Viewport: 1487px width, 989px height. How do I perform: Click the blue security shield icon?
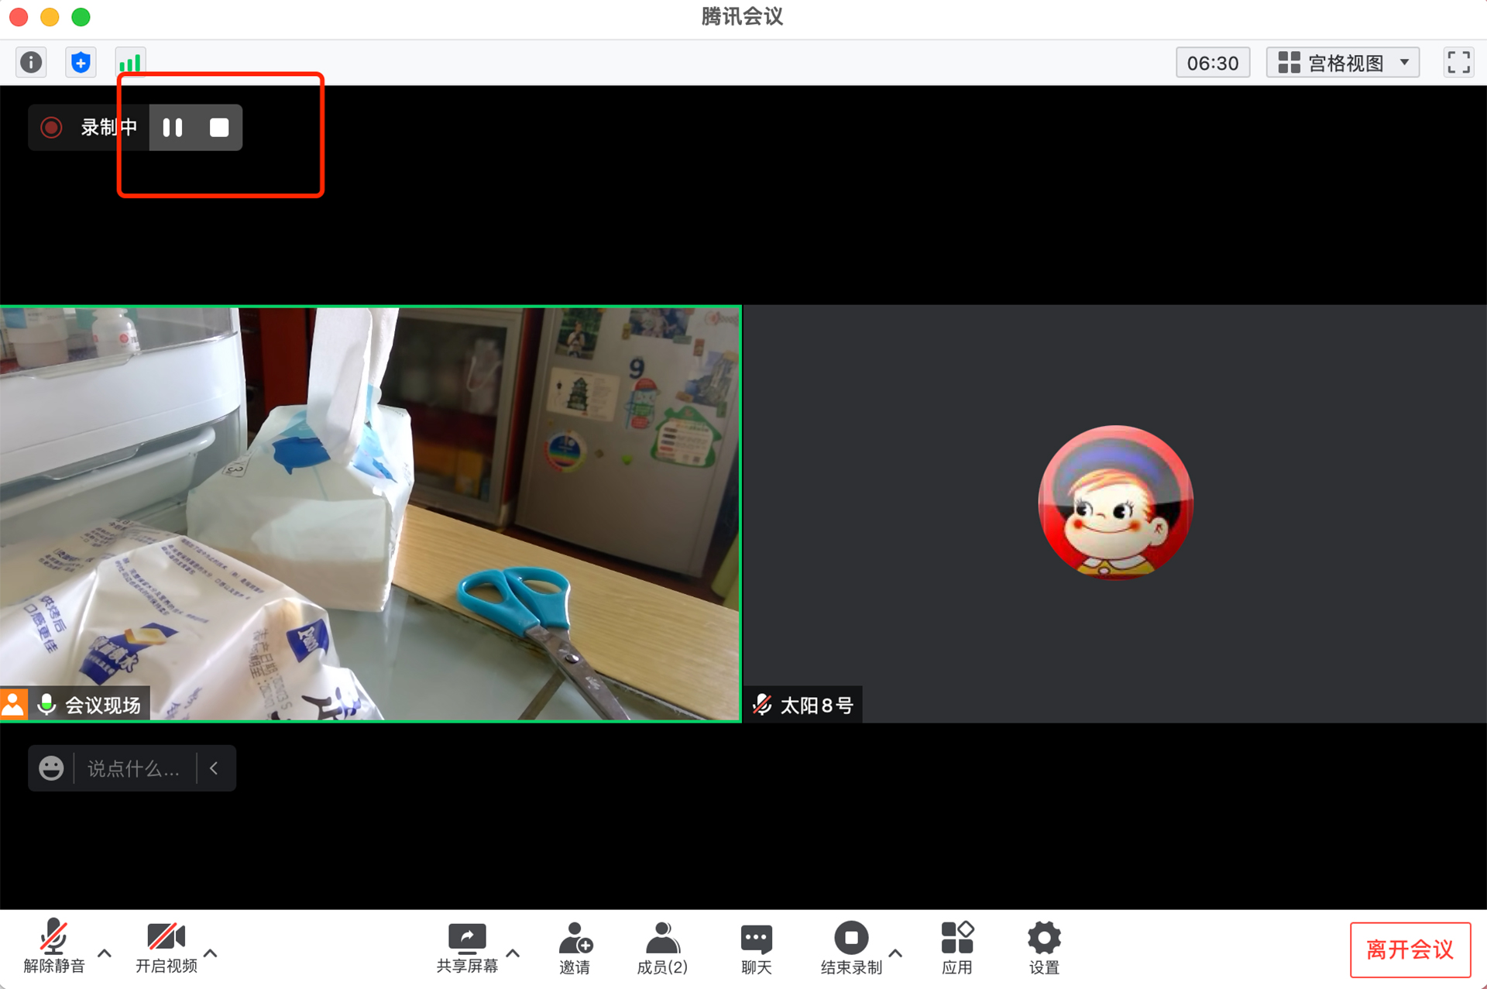coord(81,62)
